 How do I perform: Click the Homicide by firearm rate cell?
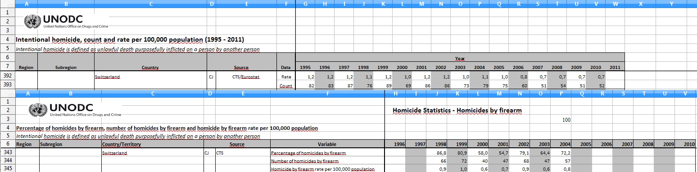tap(327, 169)
